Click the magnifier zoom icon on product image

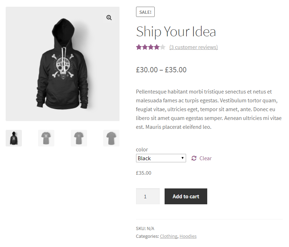(109, 18)
